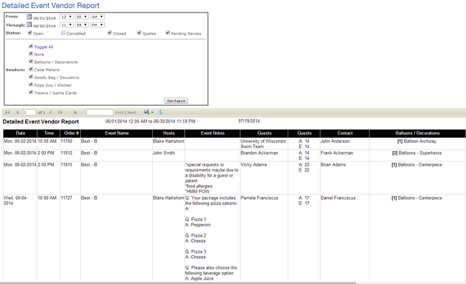Sort by the Event Name column header
Viewport: 466px width, 284px height.
[116, 133]
